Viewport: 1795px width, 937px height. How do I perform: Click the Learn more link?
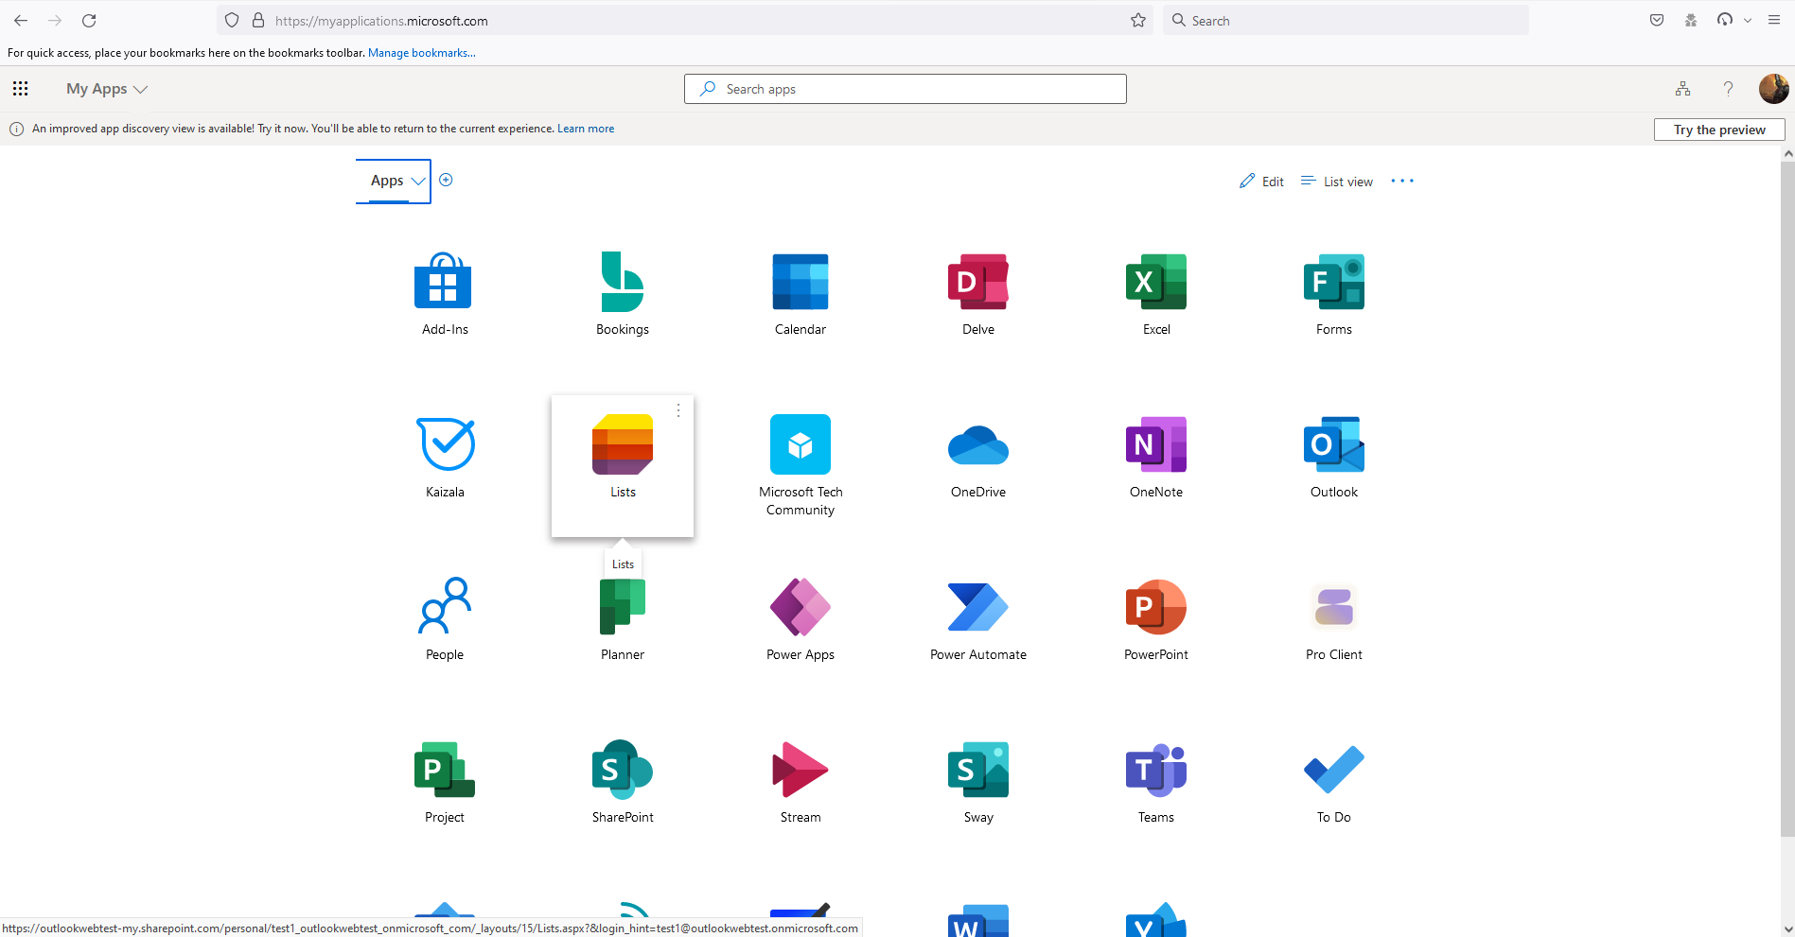point(586,128)
